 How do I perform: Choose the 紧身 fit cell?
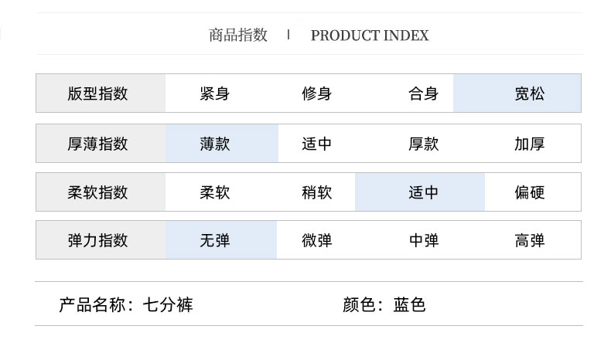point(215,93)
